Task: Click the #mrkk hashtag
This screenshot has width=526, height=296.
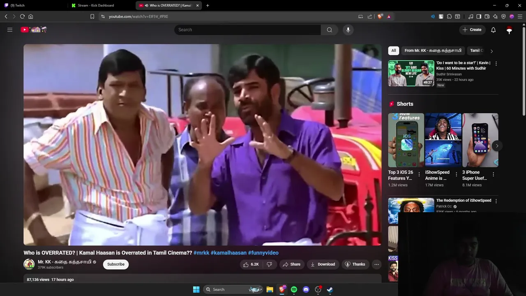Action: [x=201, y=253]
